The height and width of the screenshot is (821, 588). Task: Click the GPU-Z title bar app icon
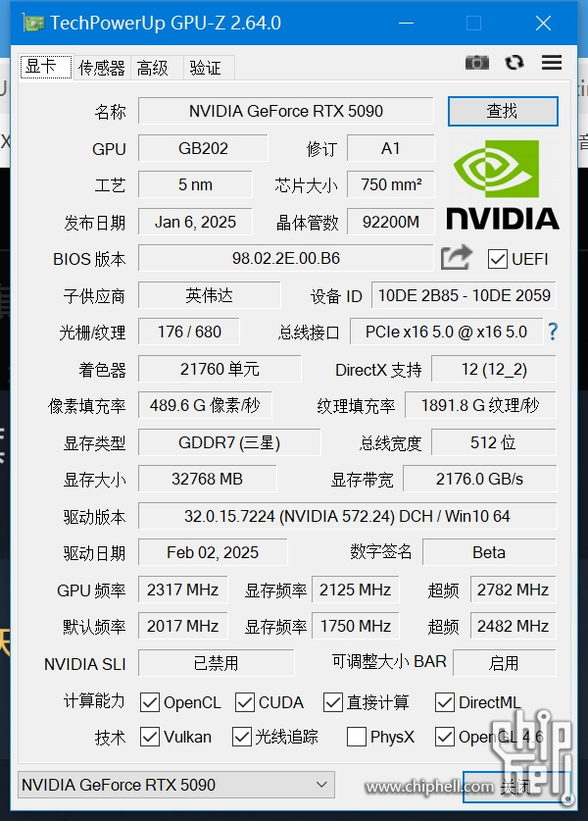[x=33, y=23]
